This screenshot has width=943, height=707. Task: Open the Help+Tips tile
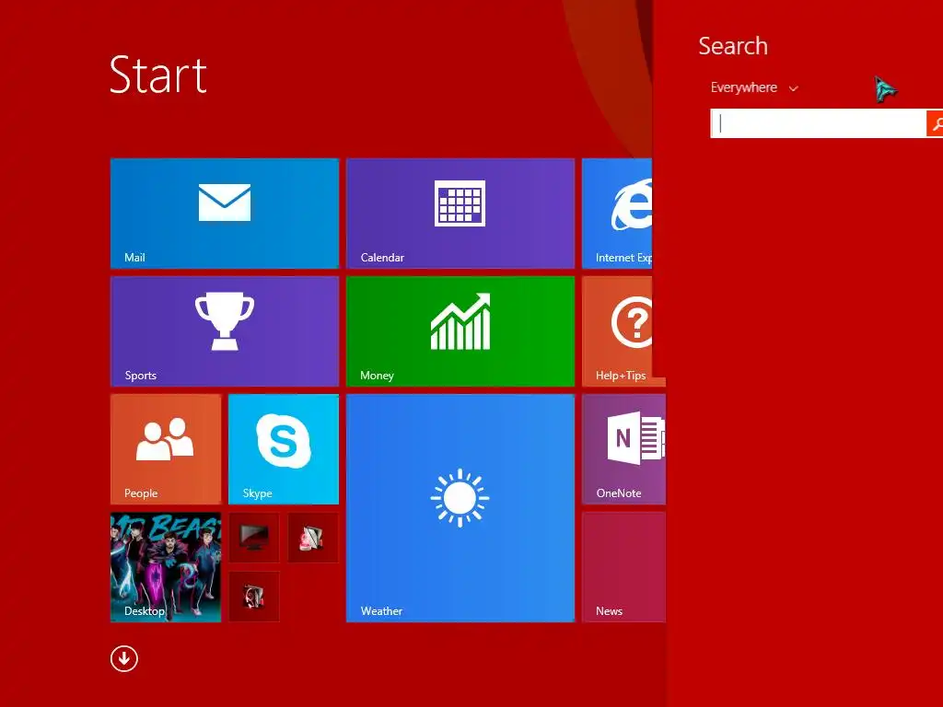[x=617, y=331]
